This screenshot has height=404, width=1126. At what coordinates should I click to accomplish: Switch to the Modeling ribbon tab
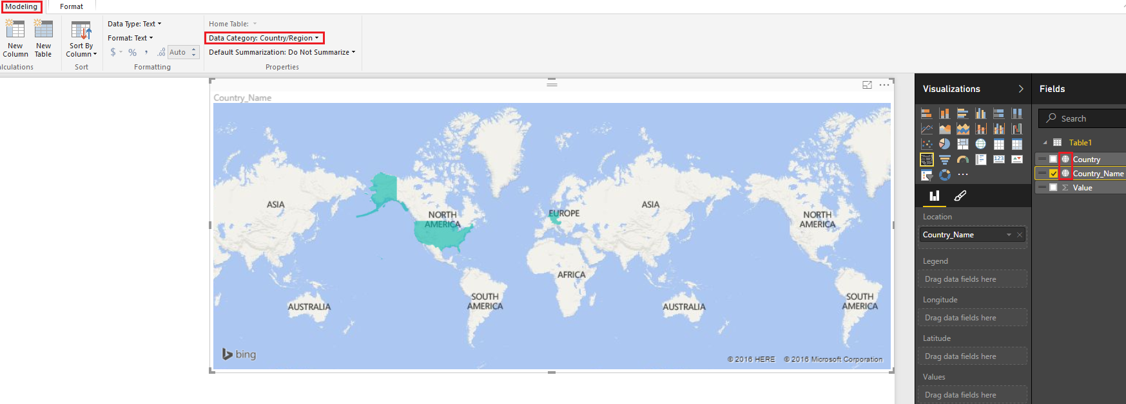[x=21, y=6]
